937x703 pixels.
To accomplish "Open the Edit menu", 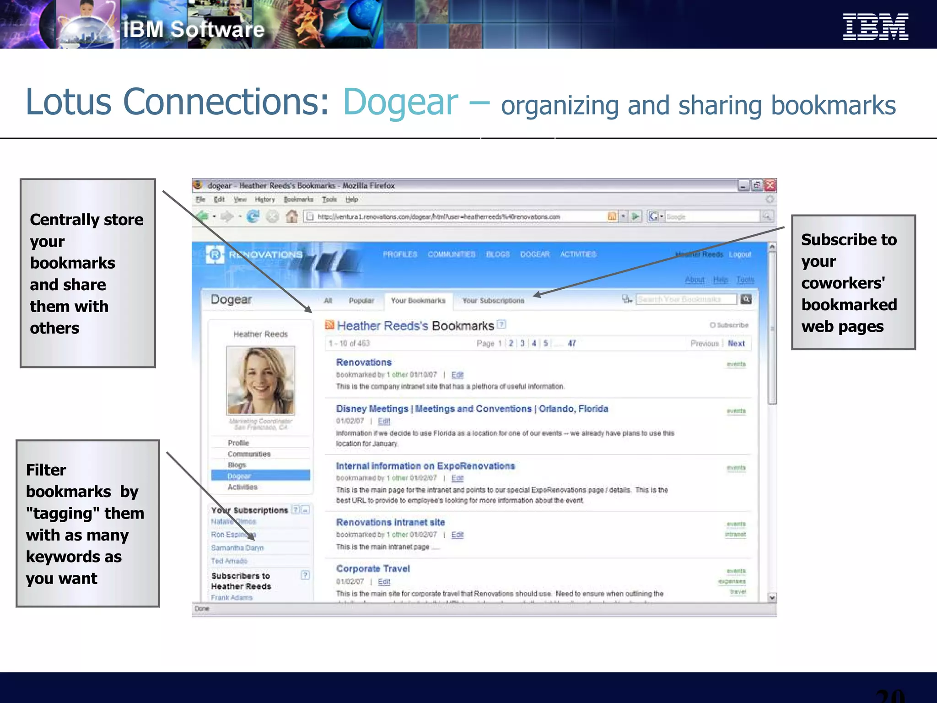I will (x=219, y=199).
